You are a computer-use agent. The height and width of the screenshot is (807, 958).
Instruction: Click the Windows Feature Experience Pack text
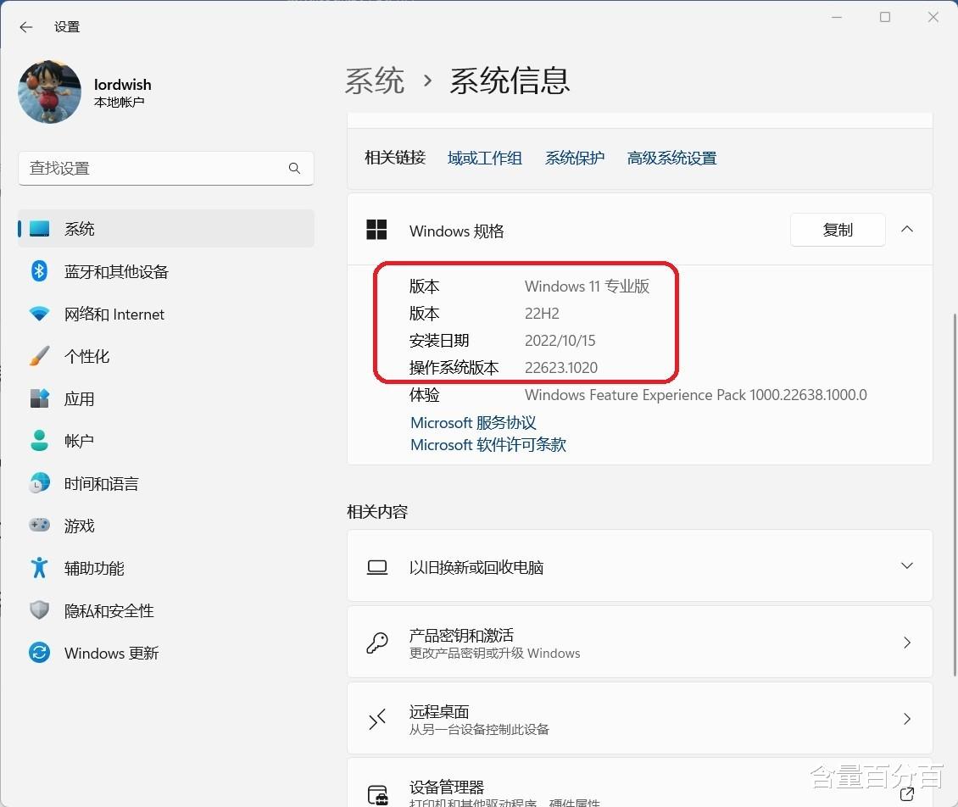pyautogui.click(x=695, y=395)
